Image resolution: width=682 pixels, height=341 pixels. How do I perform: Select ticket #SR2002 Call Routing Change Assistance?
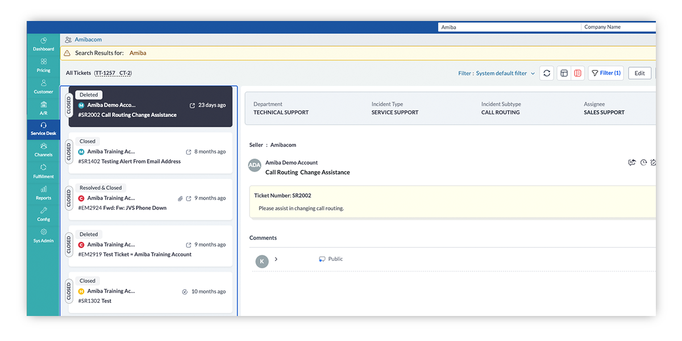pyautogui.click(x=151, y=106)
